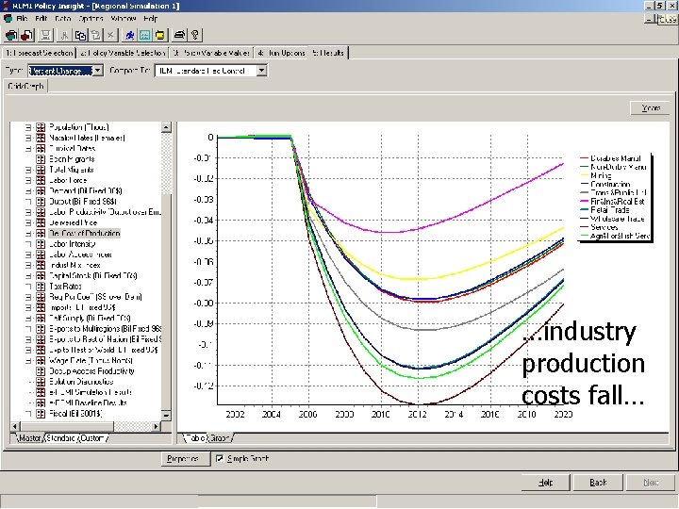This screenshot has height=509, width=679.
Task: Switch to the Table tab below chart
Action: (195, 438)
